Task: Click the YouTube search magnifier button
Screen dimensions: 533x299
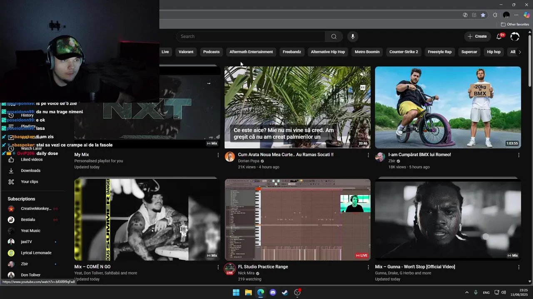Action: (334, 37)
